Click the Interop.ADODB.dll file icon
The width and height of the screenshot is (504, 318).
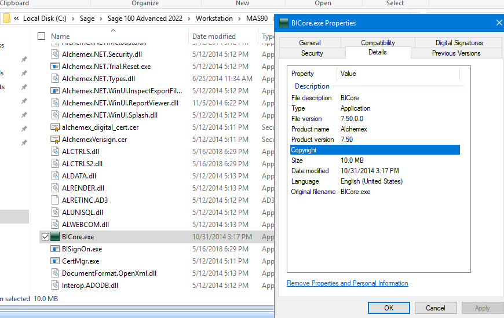[55, 285]
